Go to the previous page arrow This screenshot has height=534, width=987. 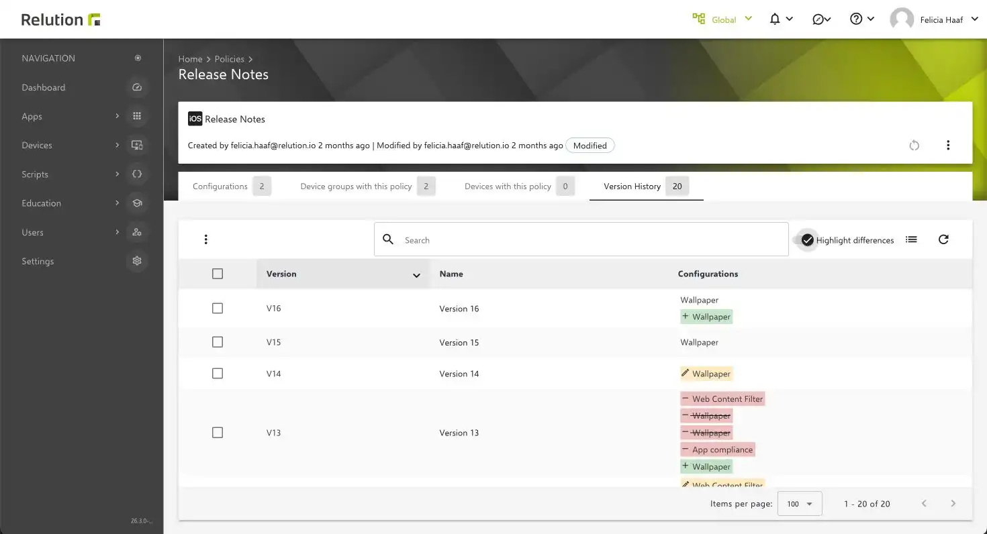click(924, 503)
